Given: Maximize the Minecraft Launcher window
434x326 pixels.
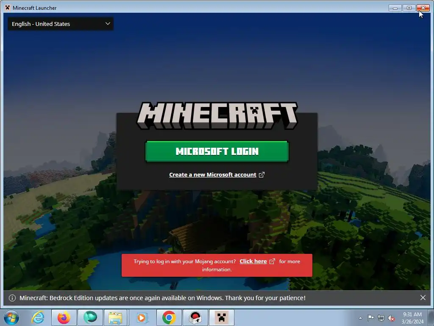Looking at the screenshot, I should (409, 8).
